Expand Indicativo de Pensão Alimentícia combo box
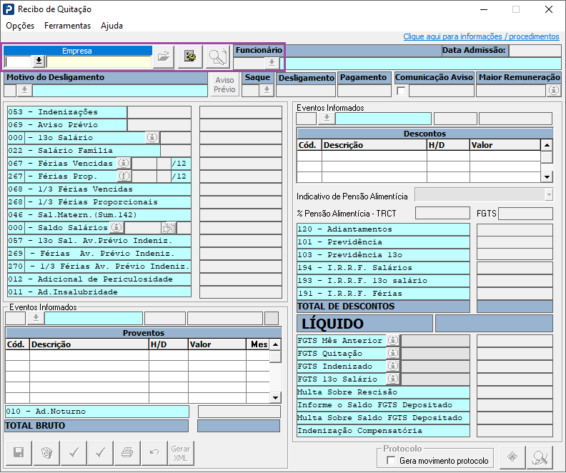This screenshot has width=566, height=473. point(549,195)
